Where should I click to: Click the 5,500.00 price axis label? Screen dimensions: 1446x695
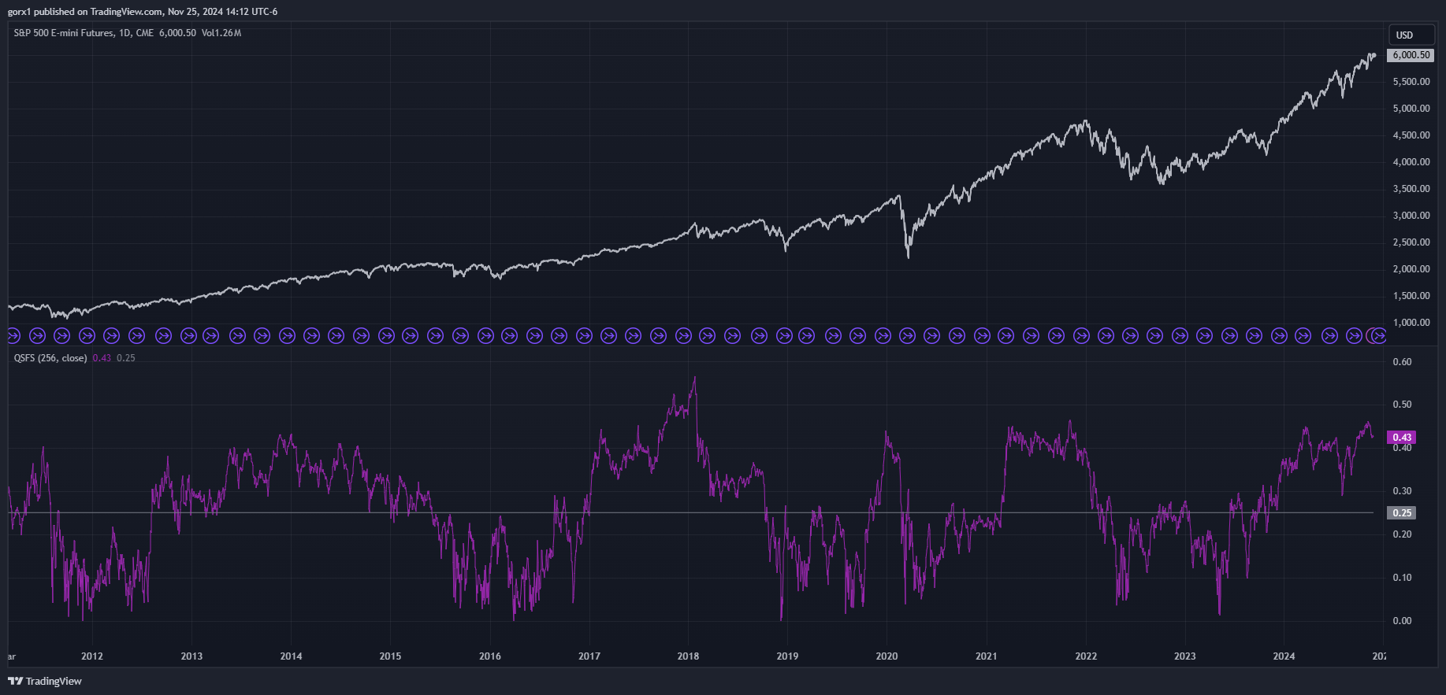point(1411,82)
